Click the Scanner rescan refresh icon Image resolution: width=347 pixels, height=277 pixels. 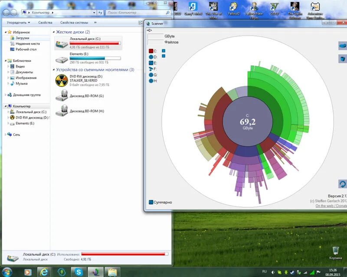pyautogui.click(x=343, y=184)
